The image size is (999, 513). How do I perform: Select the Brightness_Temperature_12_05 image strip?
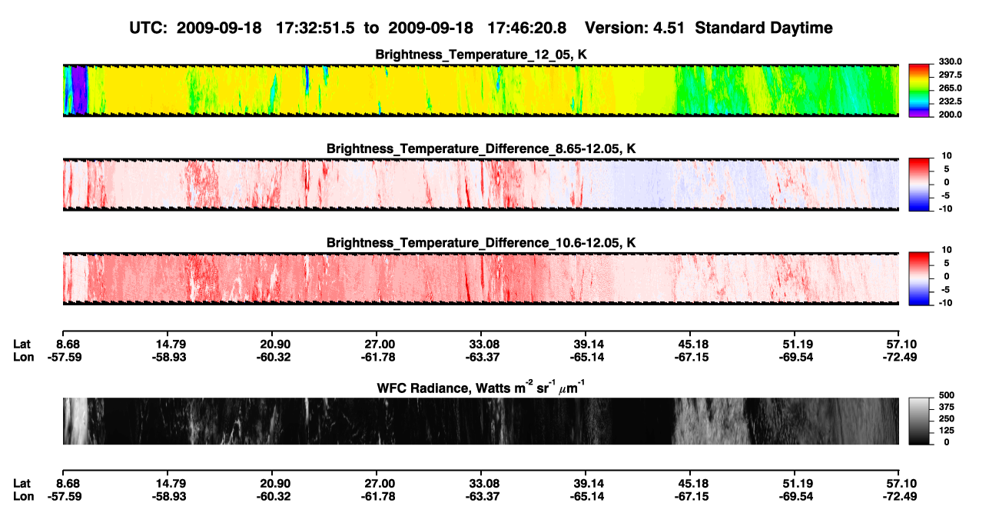click(x=480, y=90)
